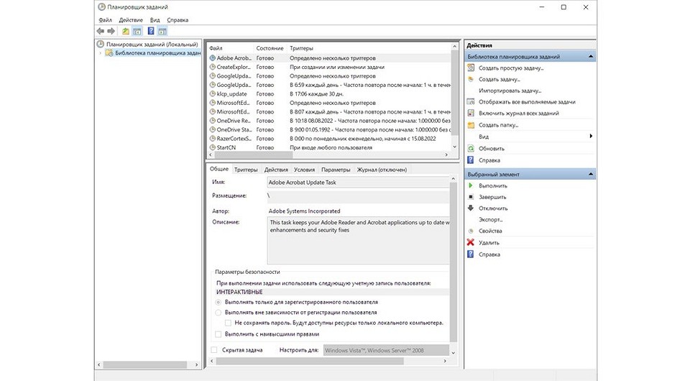Collapse the Выбранный элемент section
Viewport: 690px width, 381px height.
[x=591, y=175]
